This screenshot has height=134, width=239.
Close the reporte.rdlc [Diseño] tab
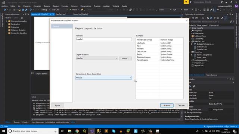tap(53, 14)
